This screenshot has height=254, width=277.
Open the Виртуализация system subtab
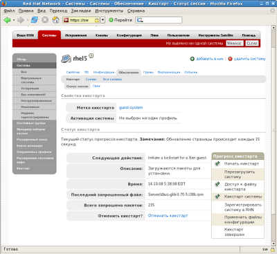[169, 72]
